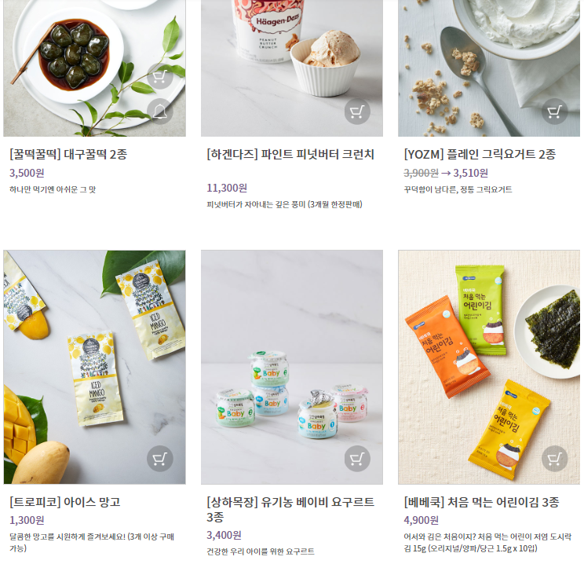
Task: Open the baby yogurt jars photo
Action: [x=292, y=367]
